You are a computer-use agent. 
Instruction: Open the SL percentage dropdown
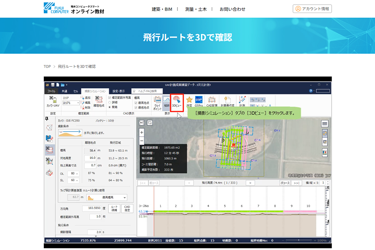point(77,180)
